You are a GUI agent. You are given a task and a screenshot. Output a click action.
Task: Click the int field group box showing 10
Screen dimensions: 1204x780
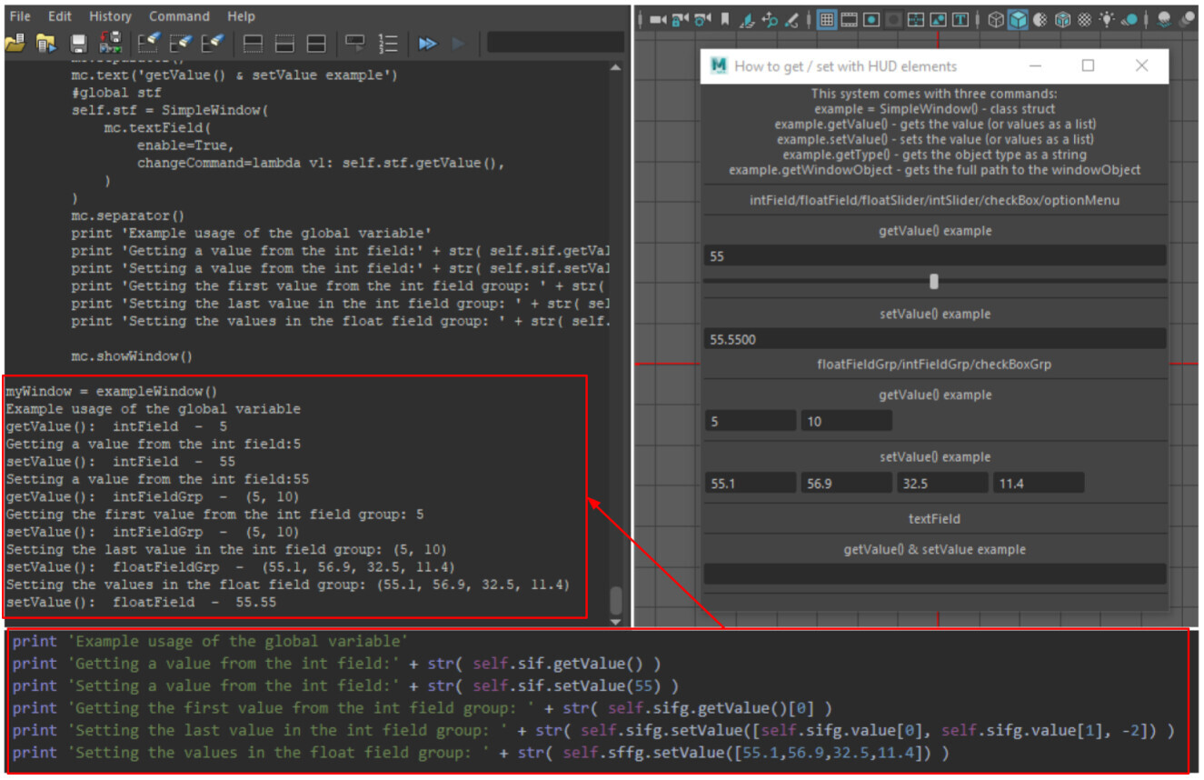[x=846, y=421]
